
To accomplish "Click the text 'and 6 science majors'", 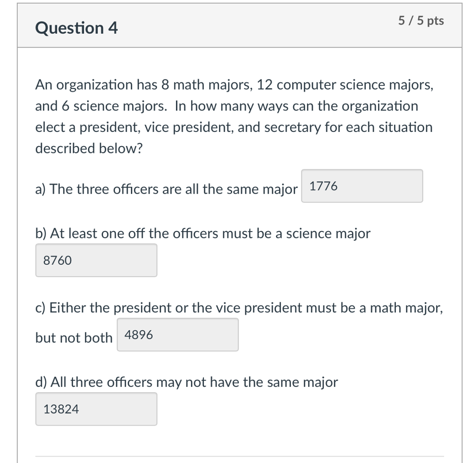I will [x=101, y=106].
